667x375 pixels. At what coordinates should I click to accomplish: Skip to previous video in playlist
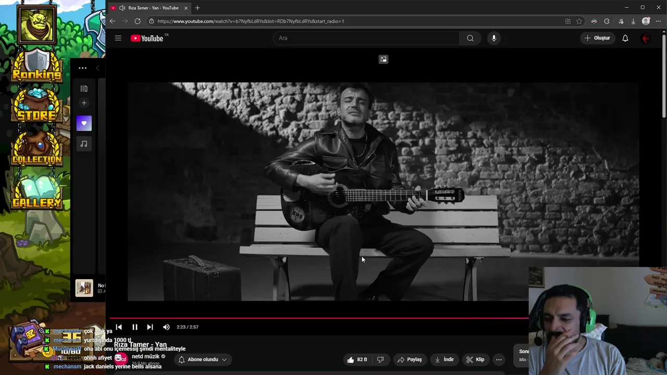[x=119, y=327]
